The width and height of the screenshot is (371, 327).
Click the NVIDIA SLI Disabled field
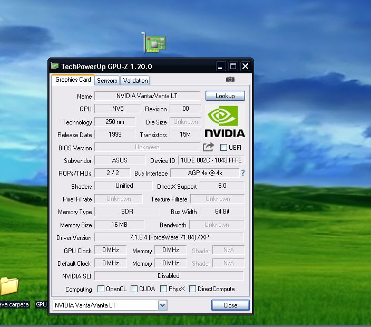(169, 276)
